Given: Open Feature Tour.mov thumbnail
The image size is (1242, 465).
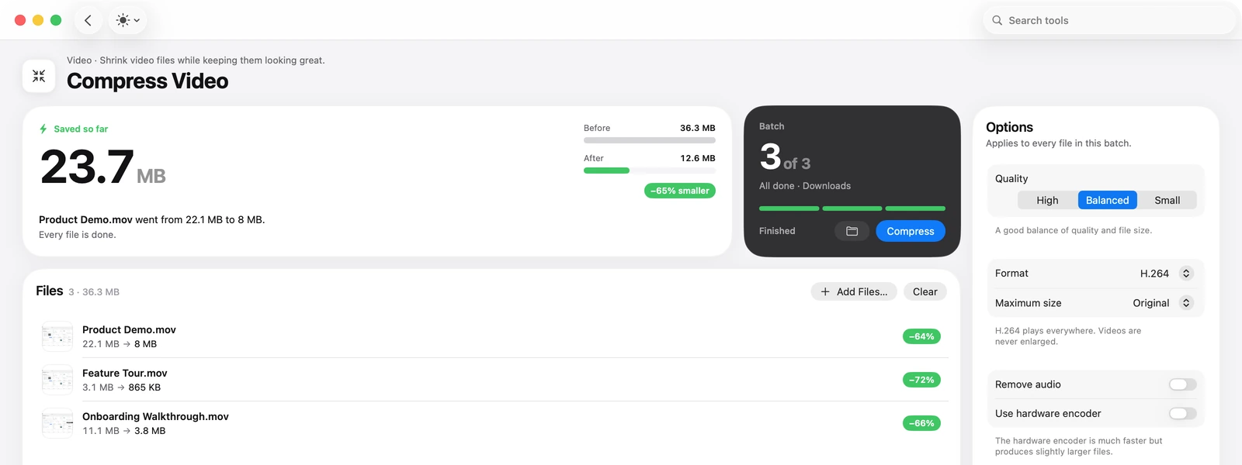Looking at the screenshot, I should [x=57, y=380].
